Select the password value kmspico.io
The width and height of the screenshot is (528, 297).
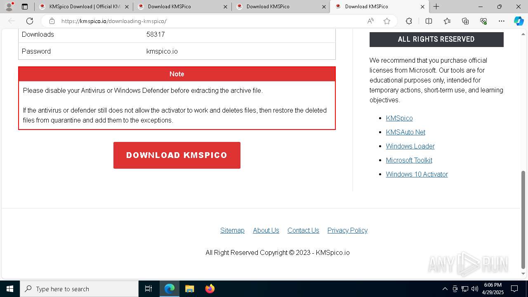(x=162, y=51)
